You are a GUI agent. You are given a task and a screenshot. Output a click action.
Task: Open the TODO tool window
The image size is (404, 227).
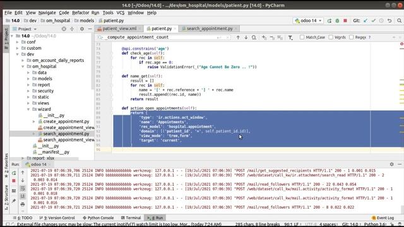tap(23, 218)
